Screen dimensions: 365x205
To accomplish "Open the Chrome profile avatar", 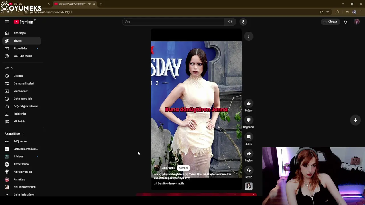I will 354,12.
